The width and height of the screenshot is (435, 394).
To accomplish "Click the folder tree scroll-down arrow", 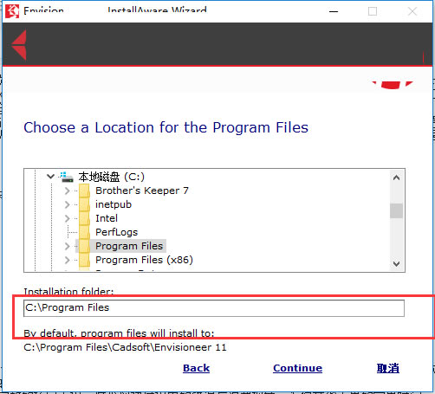I will point(397,263).
